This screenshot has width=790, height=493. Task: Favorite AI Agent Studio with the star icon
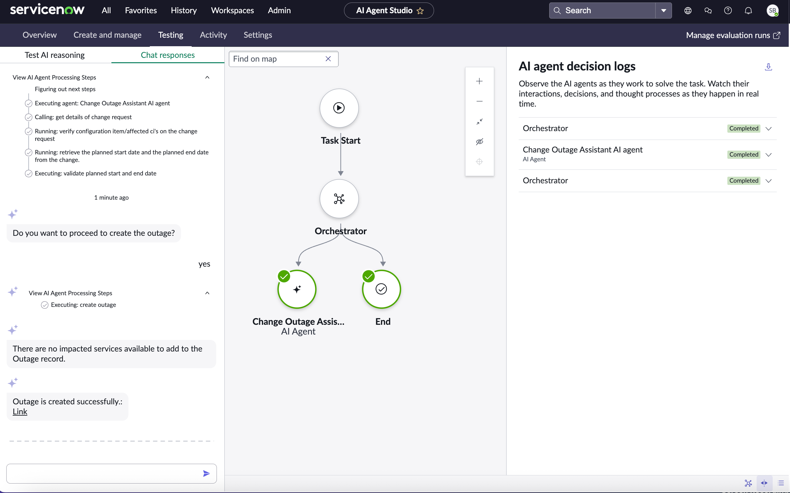coord(420,11)
